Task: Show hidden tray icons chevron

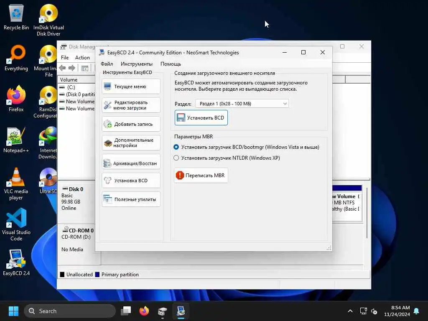Action: 350,311
